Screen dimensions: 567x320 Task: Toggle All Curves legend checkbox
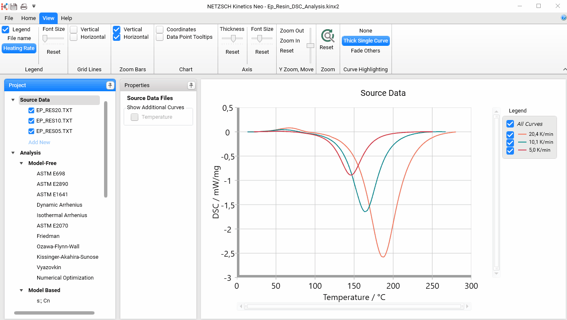tap(510, 124)
